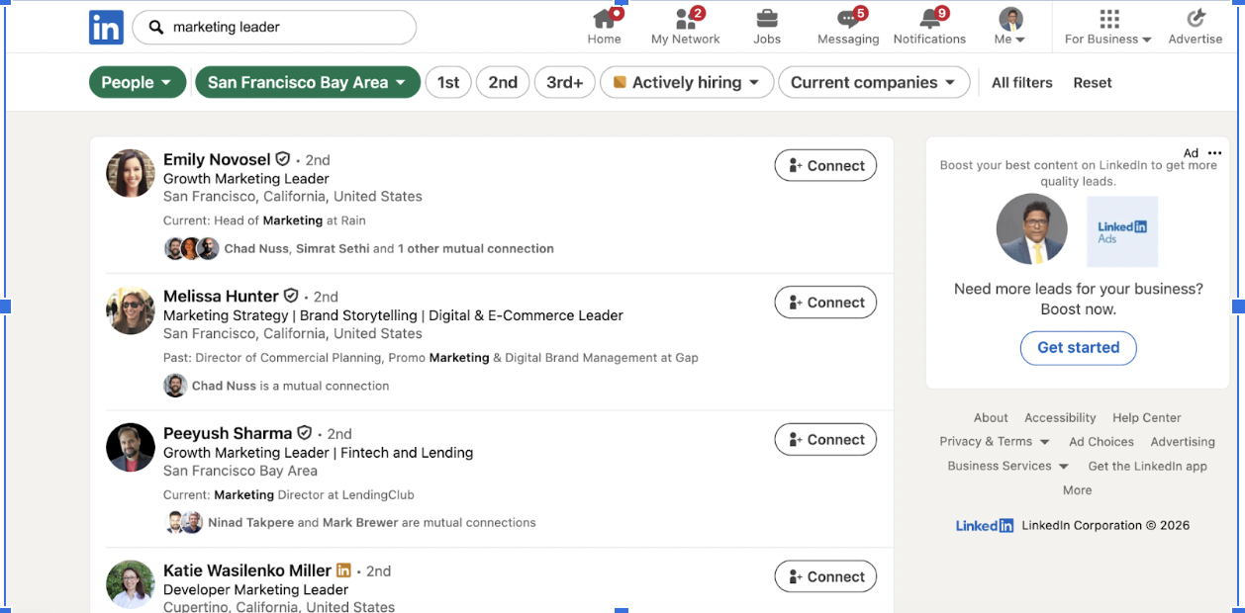Open the Me profile dropdown

pos(1010,27)
